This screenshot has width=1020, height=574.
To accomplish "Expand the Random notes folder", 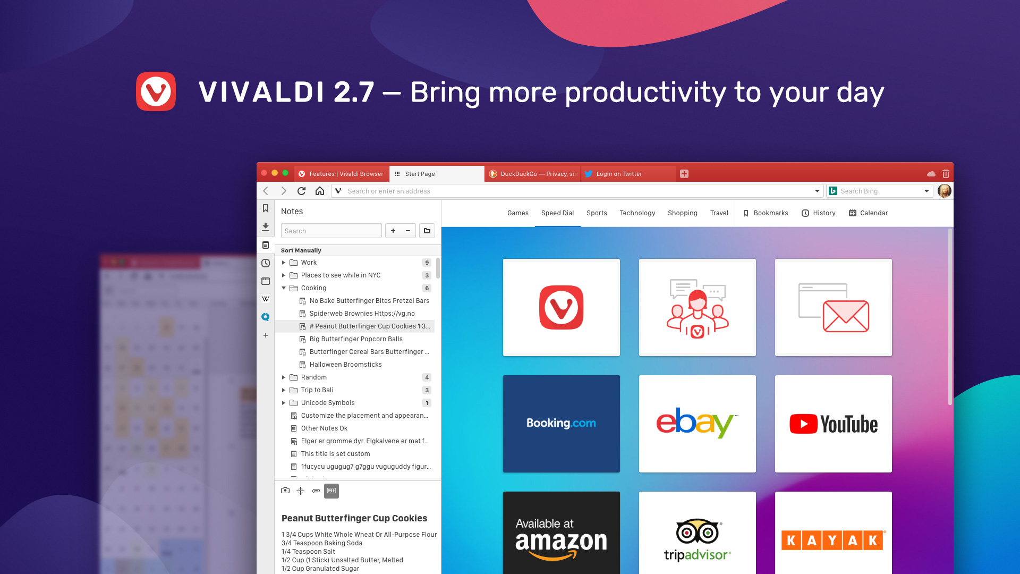I will click(284, 377).
